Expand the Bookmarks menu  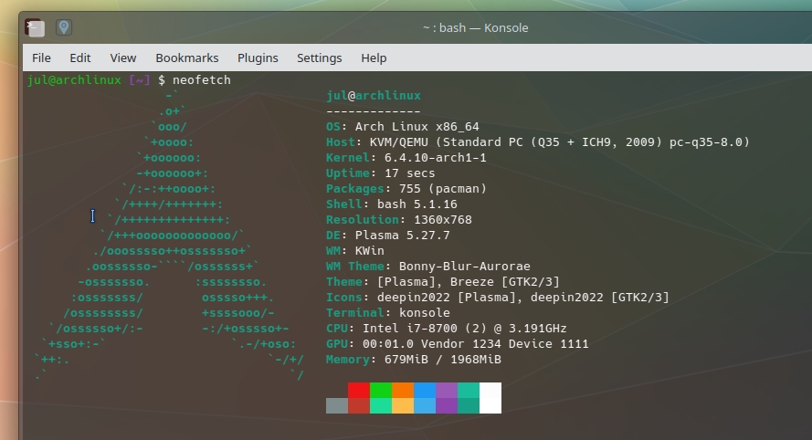[187, 58]
